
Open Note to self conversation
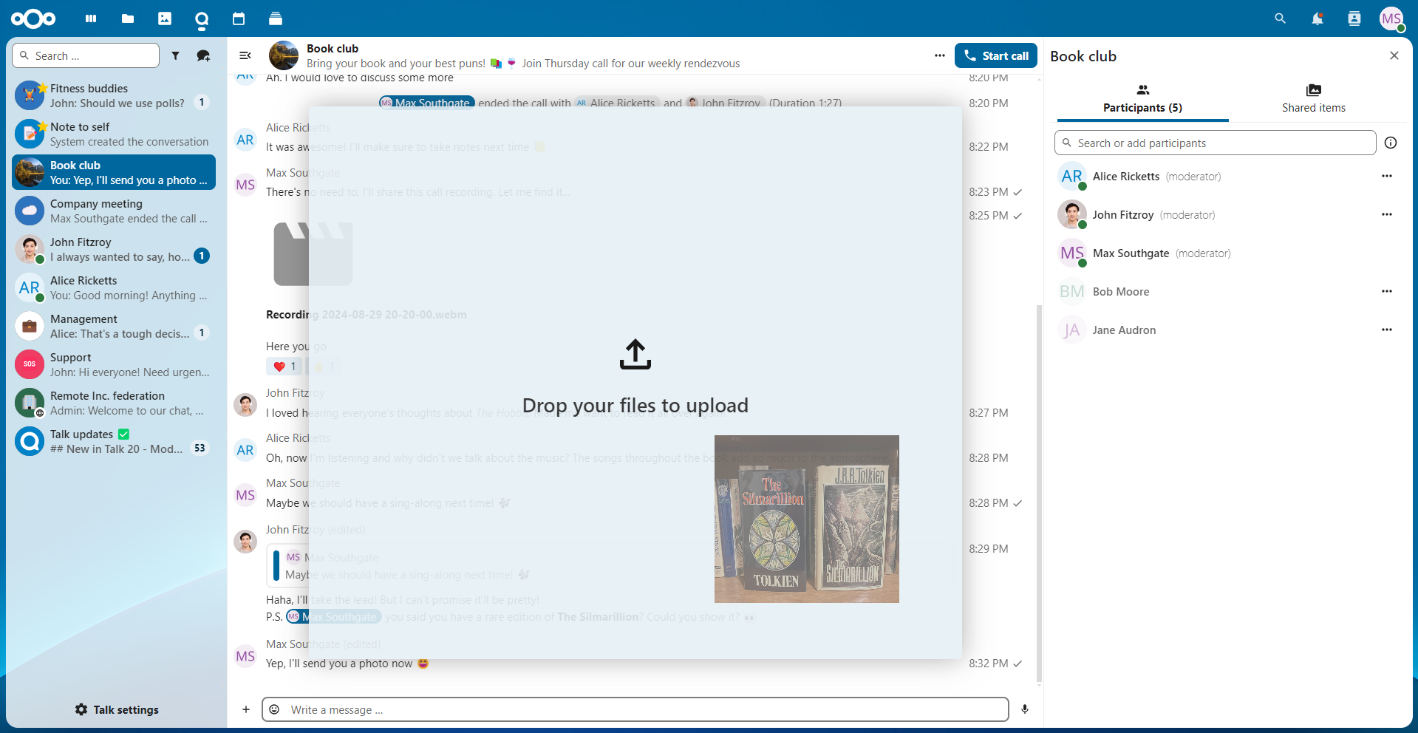click(x=114, y=134)
